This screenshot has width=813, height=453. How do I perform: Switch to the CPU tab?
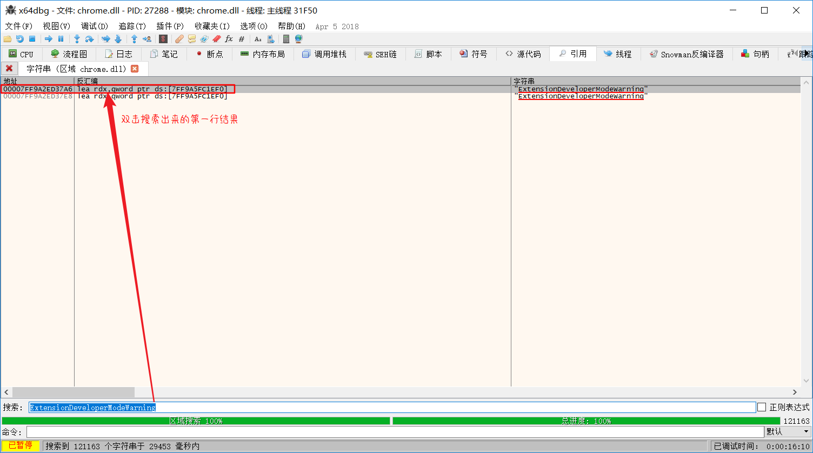(21, 54)
